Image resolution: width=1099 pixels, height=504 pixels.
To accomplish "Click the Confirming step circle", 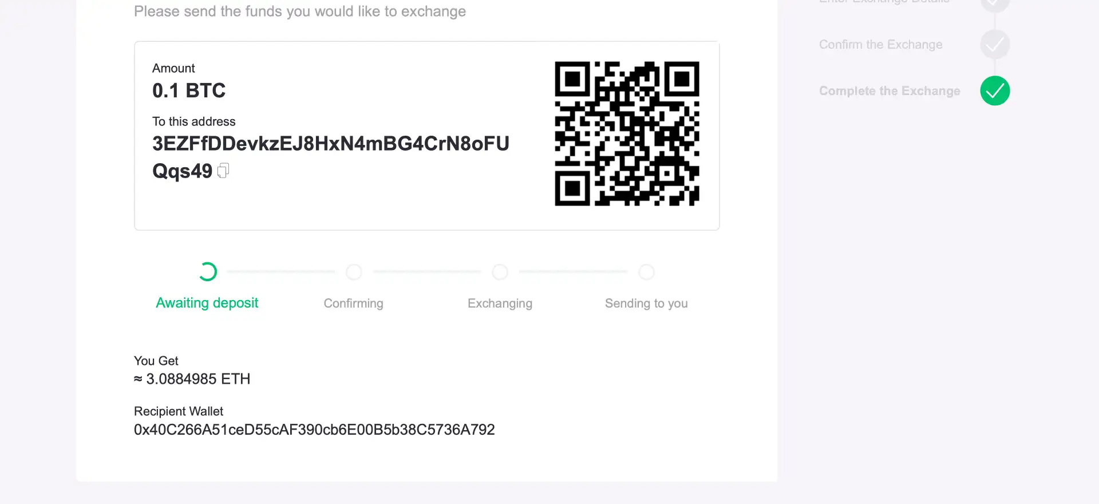I will 354,272.
